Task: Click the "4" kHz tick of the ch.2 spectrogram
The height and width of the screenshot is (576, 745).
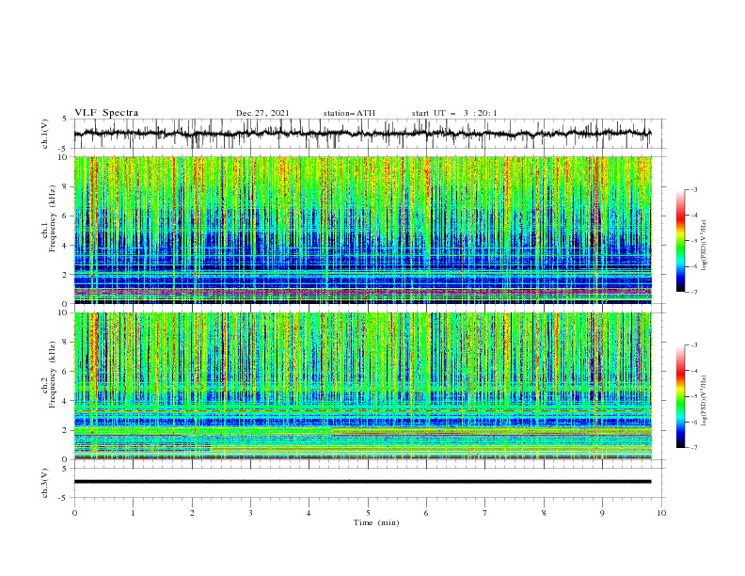Action: tap(66, 401)
